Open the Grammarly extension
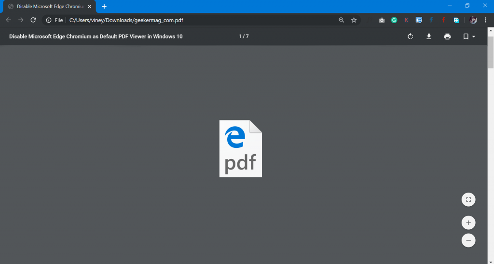This screenshot has height=264, width=494. point(394,20)
